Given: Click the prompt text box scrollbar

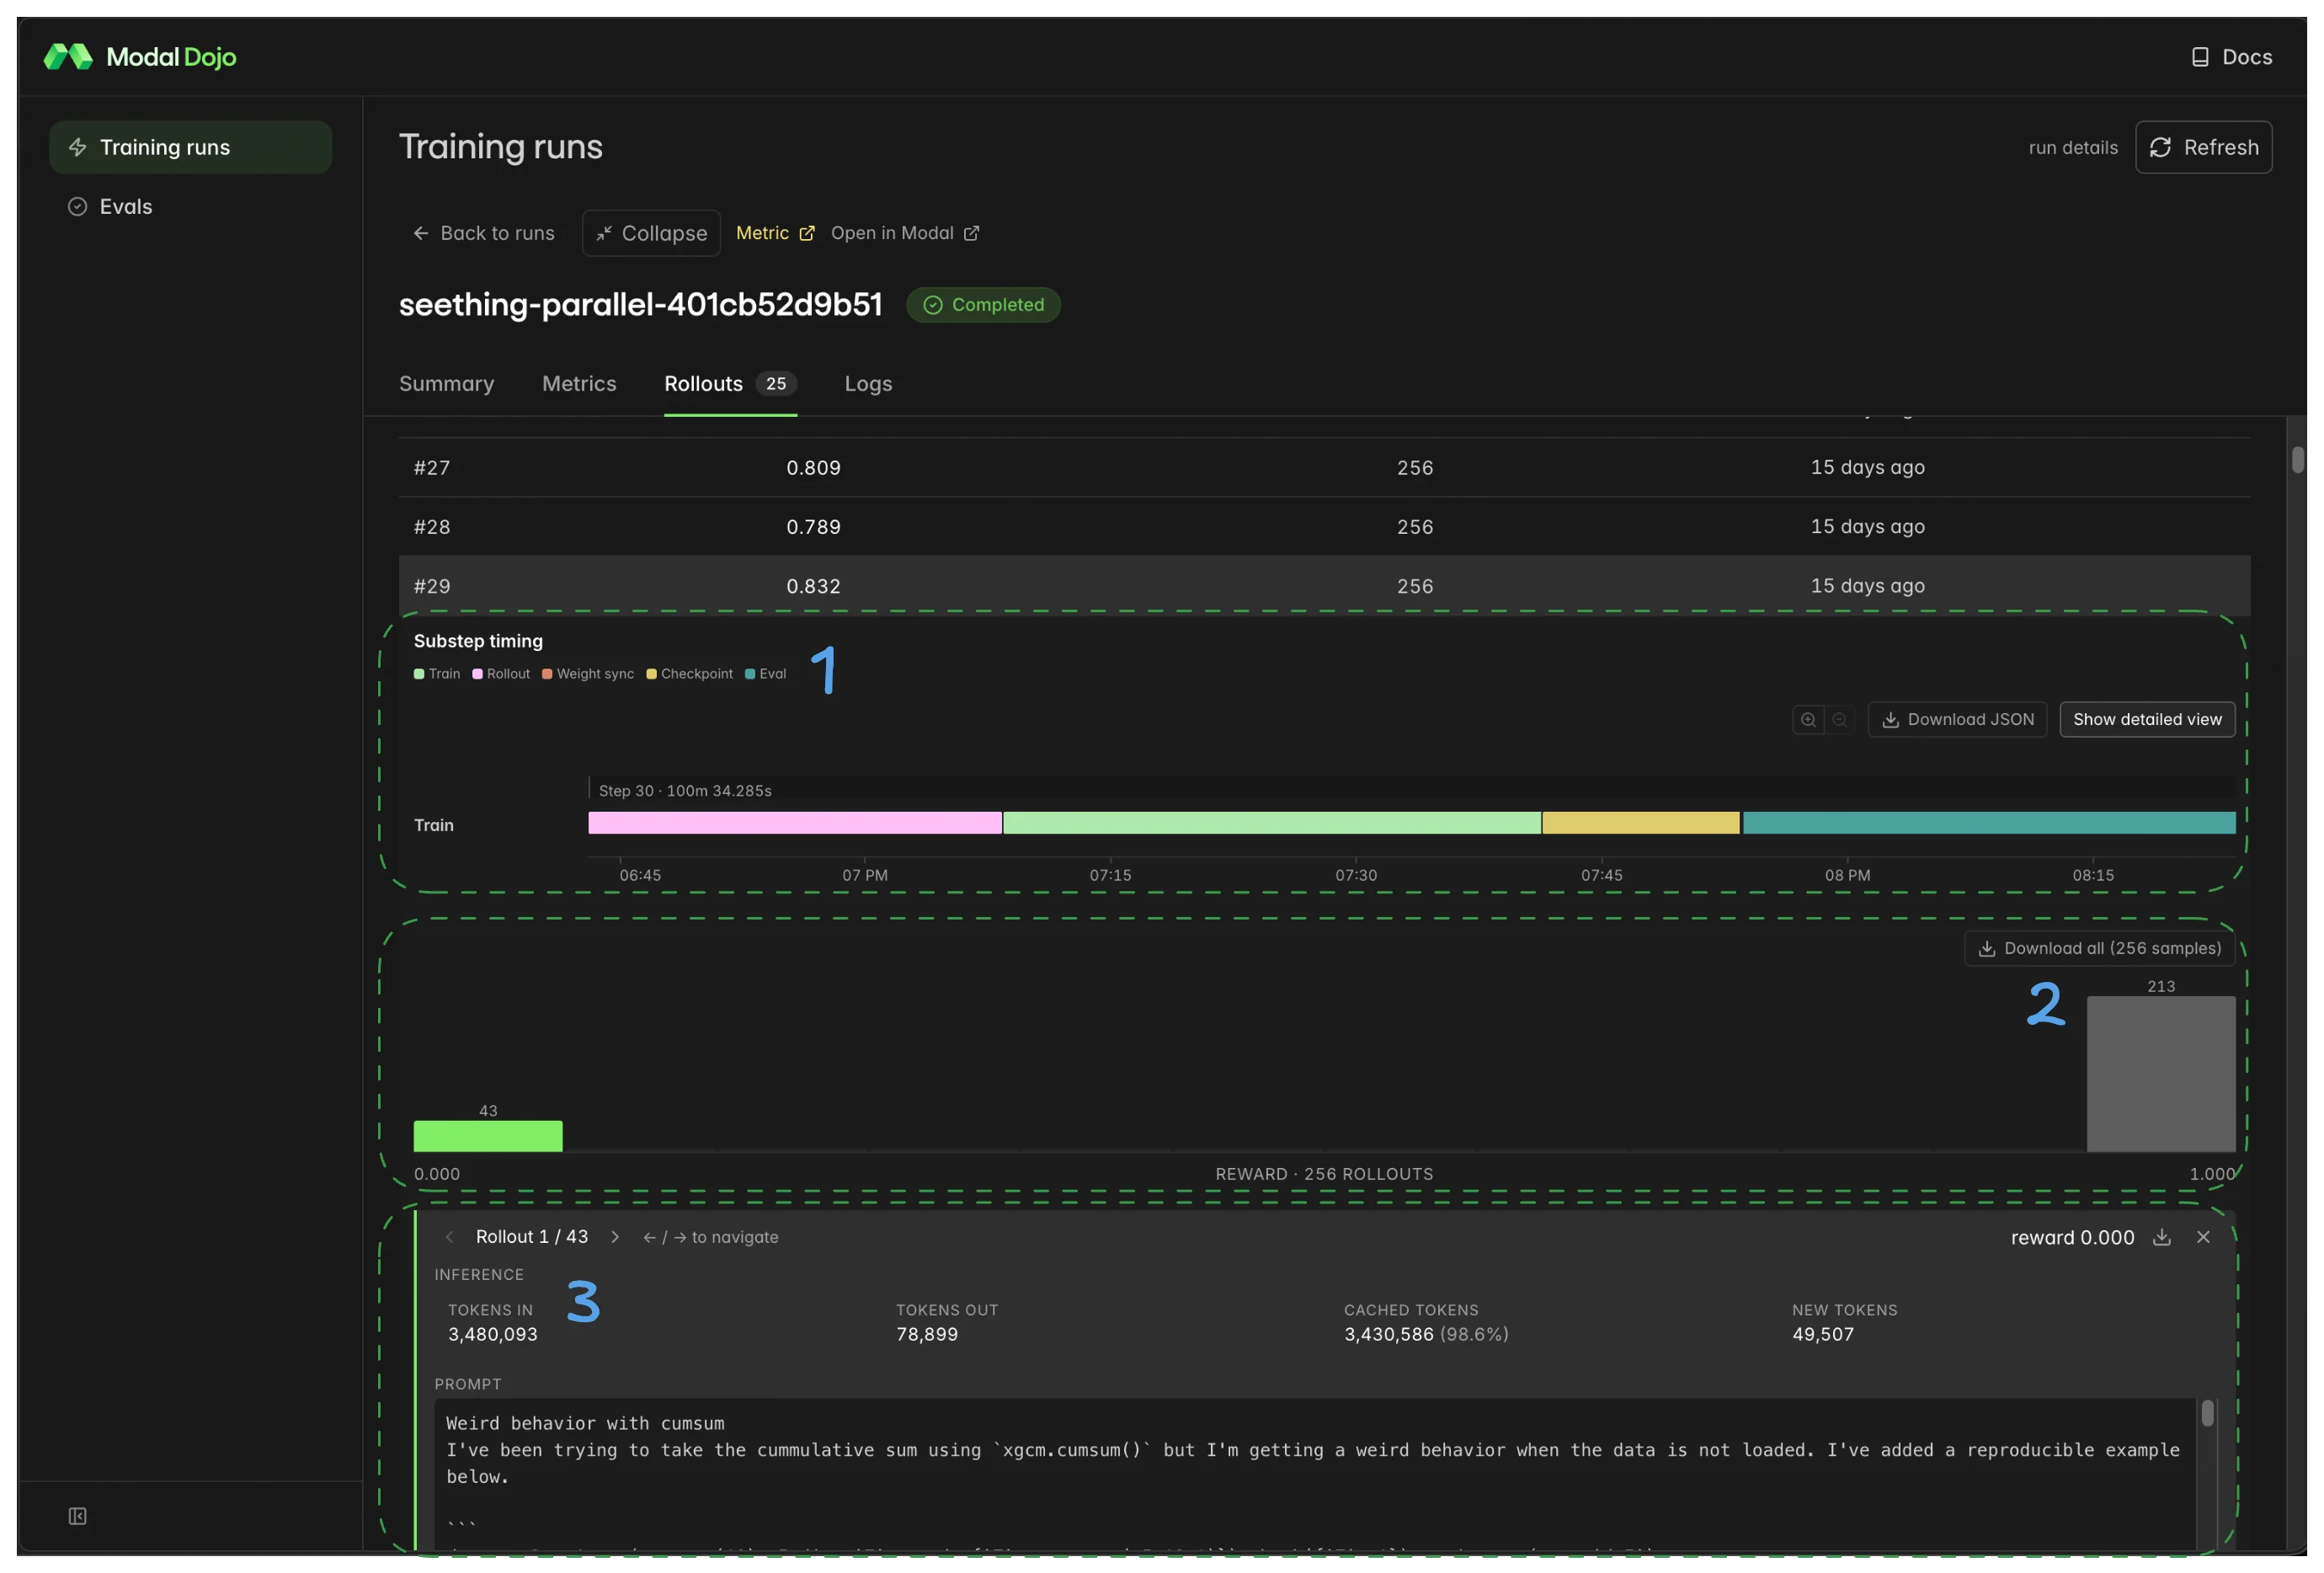Looking at the screenshot, I should tap(2207, 1413).
